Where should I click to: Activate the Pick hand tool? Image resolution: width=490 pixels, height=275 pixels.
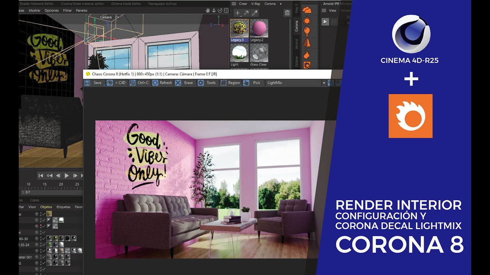(246, 82)
